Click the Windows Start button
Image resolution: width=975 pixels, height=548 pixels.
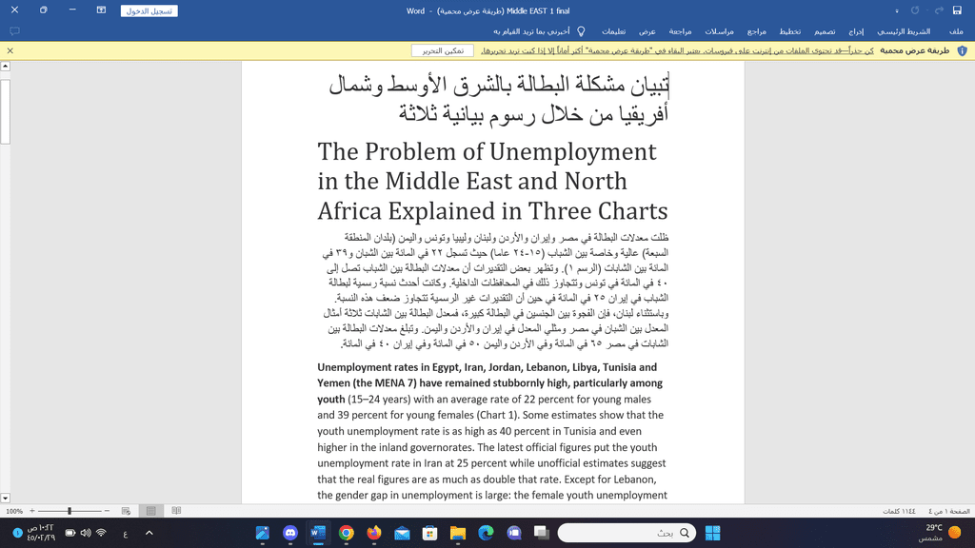(712, 533)
